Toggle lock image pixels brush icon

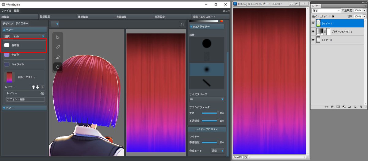[x=324, y=16]
